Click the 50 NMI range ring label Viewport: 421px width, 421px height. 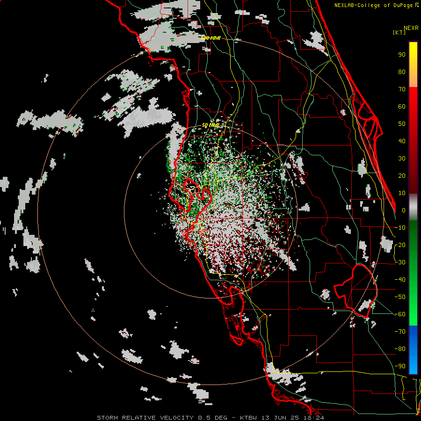[x=210, y=125]
